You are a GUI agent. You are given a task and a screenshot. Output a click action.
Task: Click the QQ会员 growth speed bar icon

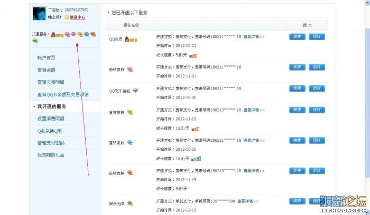point(193,56)
